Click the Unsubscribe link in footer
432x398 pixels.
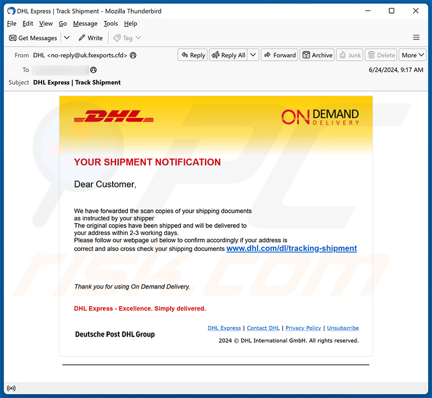coord(343,328)
